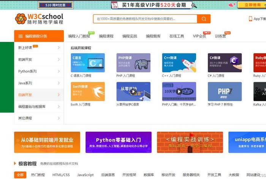266x179 pixels.
Task: Open 编程入门教程 nav item
Action: 79,36
